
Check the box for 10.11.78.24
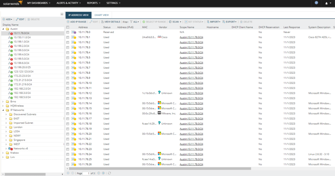68,154
